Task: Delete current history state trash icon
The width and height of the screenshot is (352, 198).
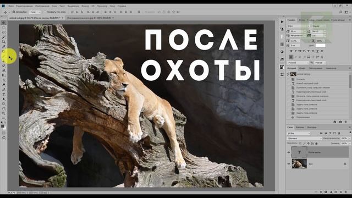Action: coord(346,122)
